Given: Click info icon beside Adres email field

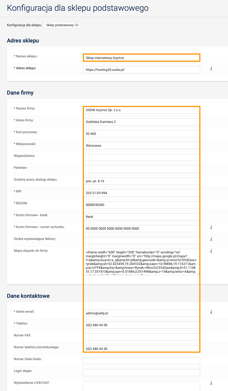Looking at the screenshot, I should tap(211, 312).
